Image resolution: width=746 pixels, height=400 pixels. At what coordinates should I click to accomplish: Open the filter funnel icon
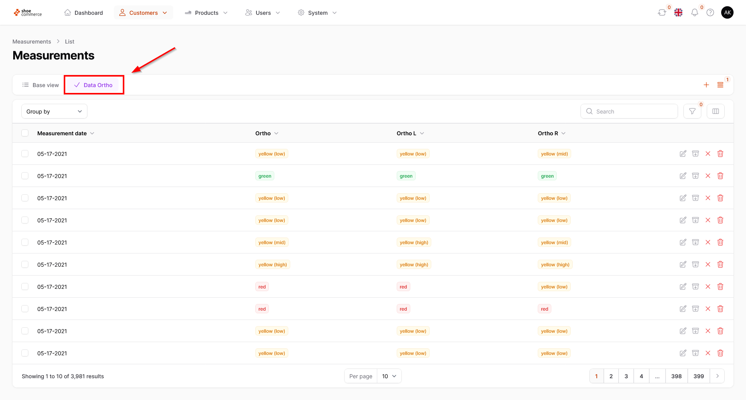click(692, 111)
